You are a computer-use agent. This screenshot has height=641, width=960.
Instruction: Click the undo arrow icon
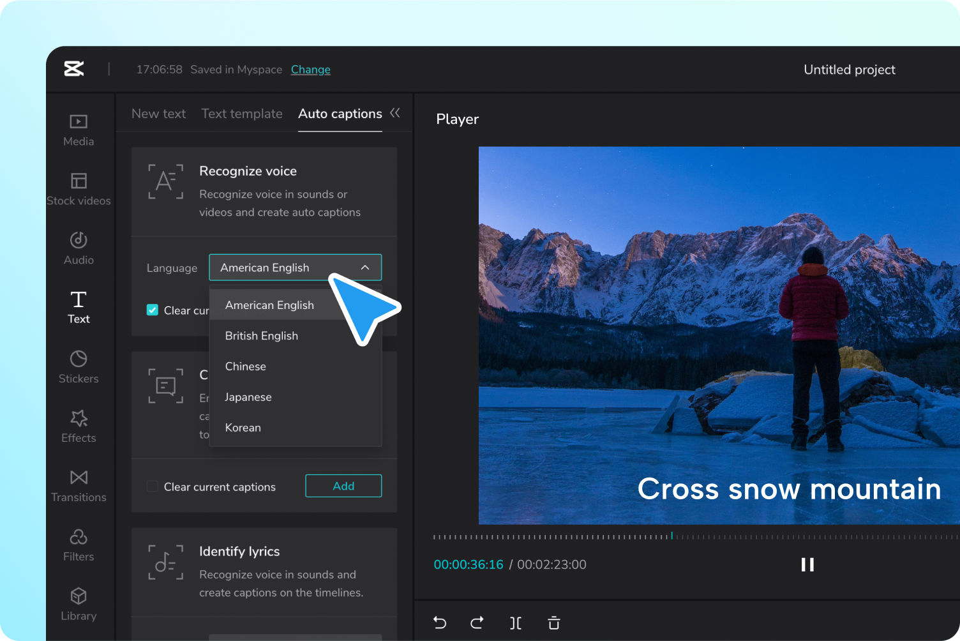click(440, 622)
